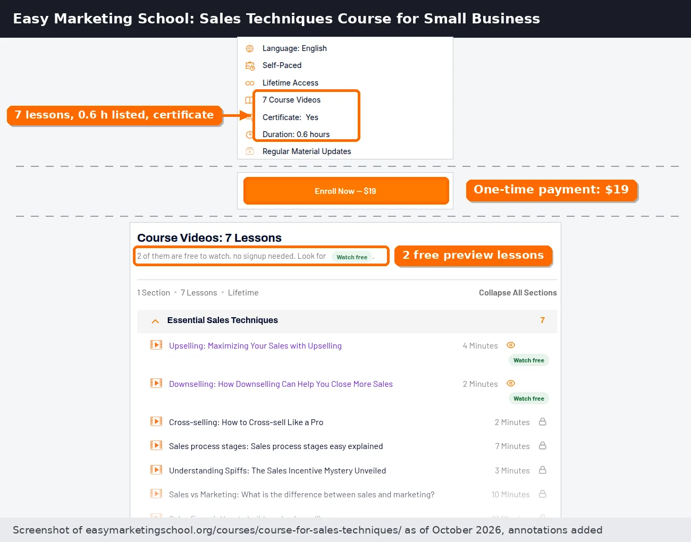This screenshot has height=542, width=691.
Task: Click the Certificate: Yes text
Action: click(290, 117)
